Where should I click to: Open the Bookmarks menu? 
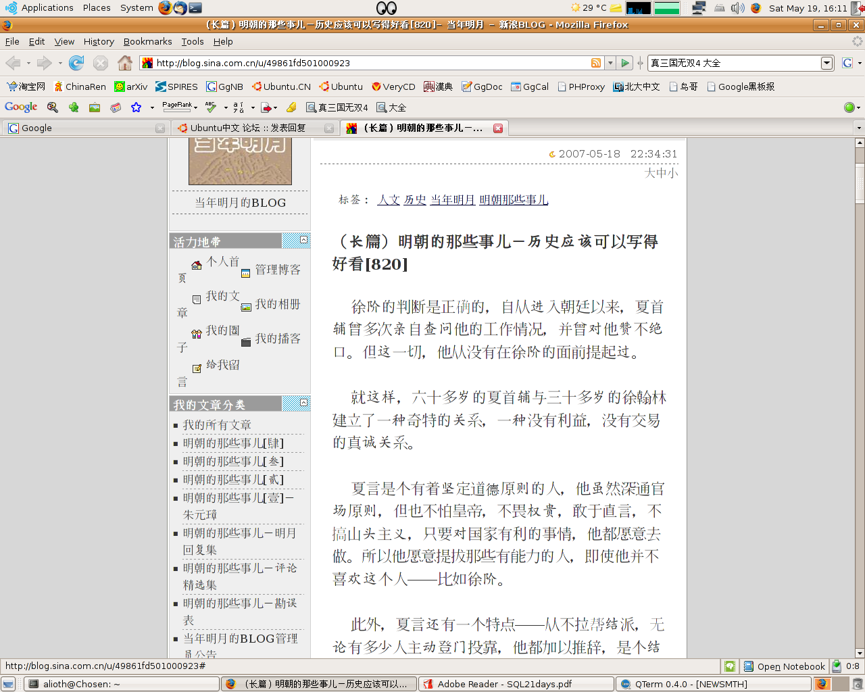tap(147, 41)
